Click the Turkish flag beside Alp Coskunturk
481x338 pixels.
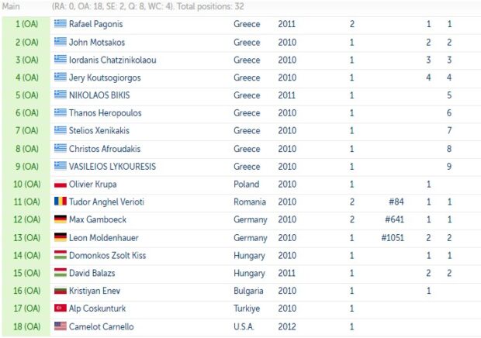click(x=61, y=308)
